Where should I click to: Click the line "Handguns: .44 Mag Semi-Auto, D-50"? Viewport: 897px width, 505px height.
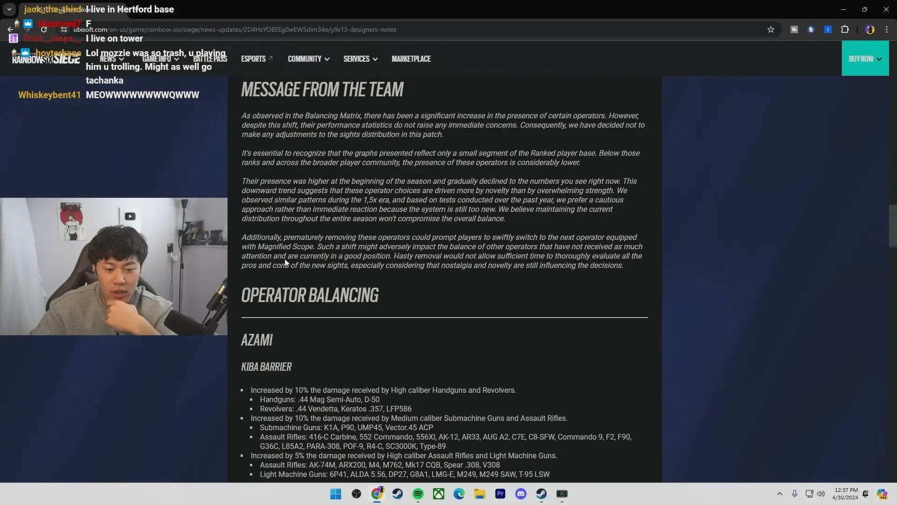320,400
